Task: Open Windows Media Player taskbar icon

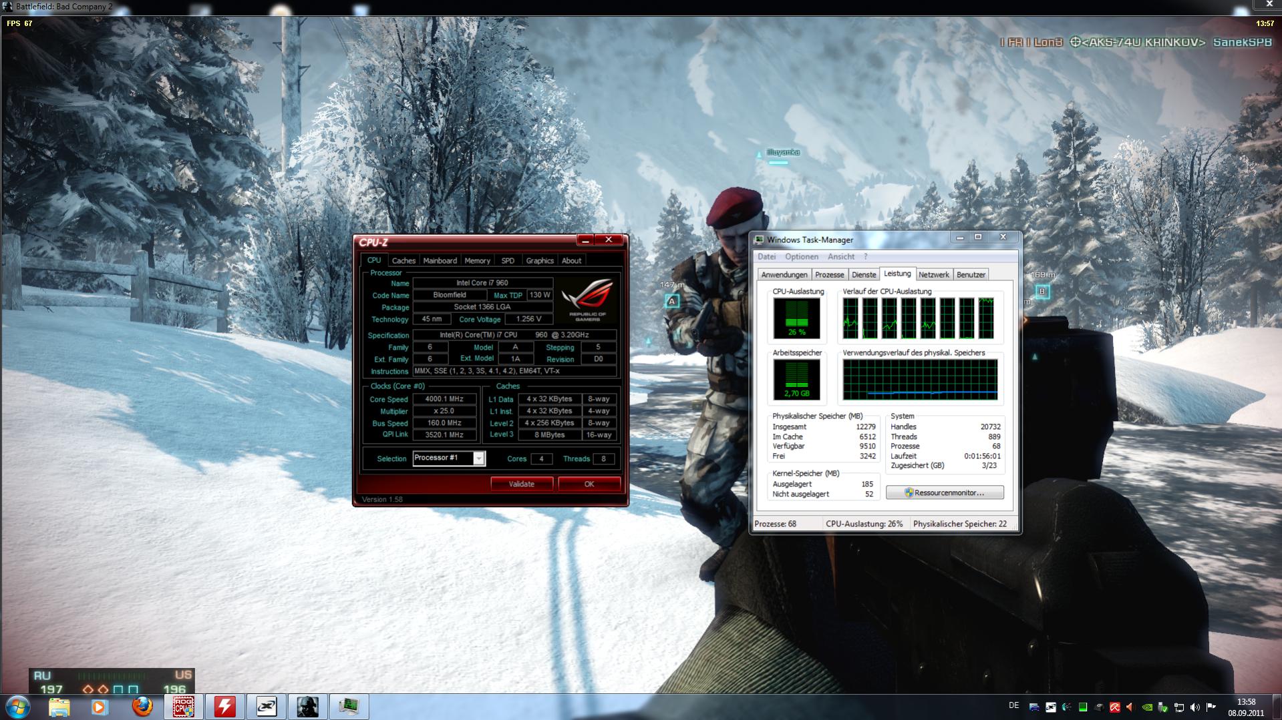Action: [100, 707]
